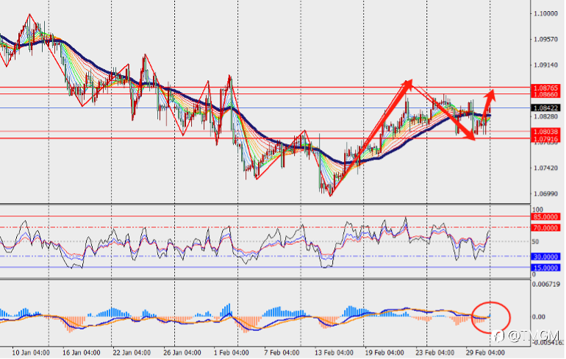566x359 pixels.
Task: Select the 10 Jan 04:00 date label
Action: point(31,352)
